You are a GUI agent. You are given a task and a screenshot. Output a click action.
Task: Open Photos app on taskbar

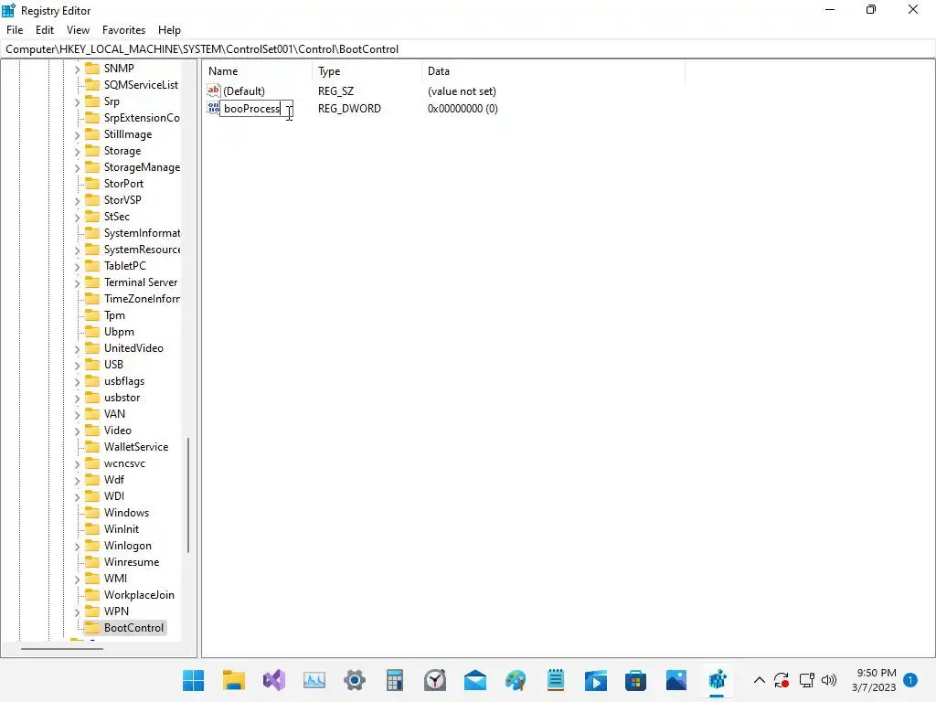pyautogui.click(x=676, y=680)
